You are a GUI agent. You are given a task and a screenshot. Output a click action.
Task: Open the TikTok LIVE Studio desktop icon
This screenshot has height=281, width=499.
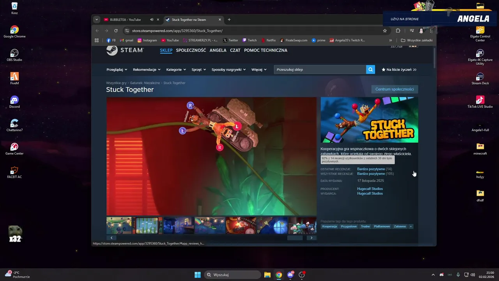pos(480,102)
